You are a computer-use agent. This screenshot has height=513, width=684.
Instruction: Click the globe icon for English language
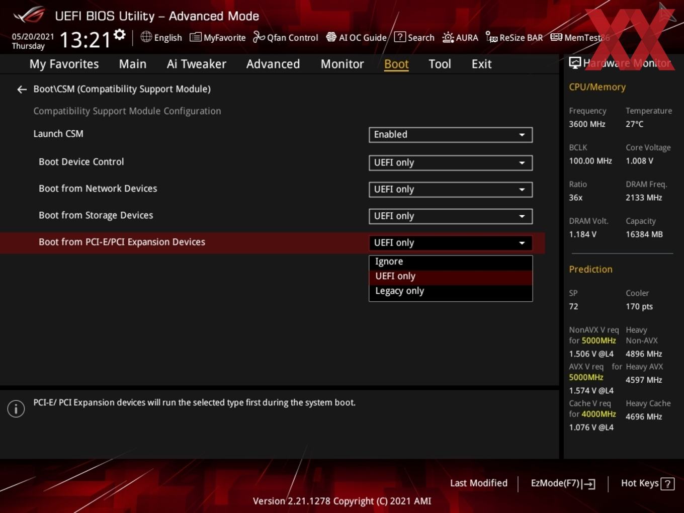(x=146, y=37)
